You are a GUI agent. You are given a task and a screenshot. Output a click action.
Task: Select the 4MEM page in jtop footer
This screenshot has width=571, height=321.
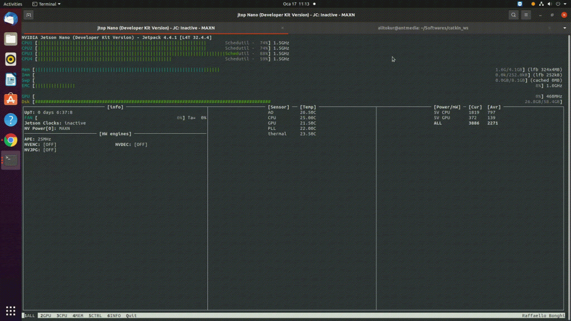point(78,315)
